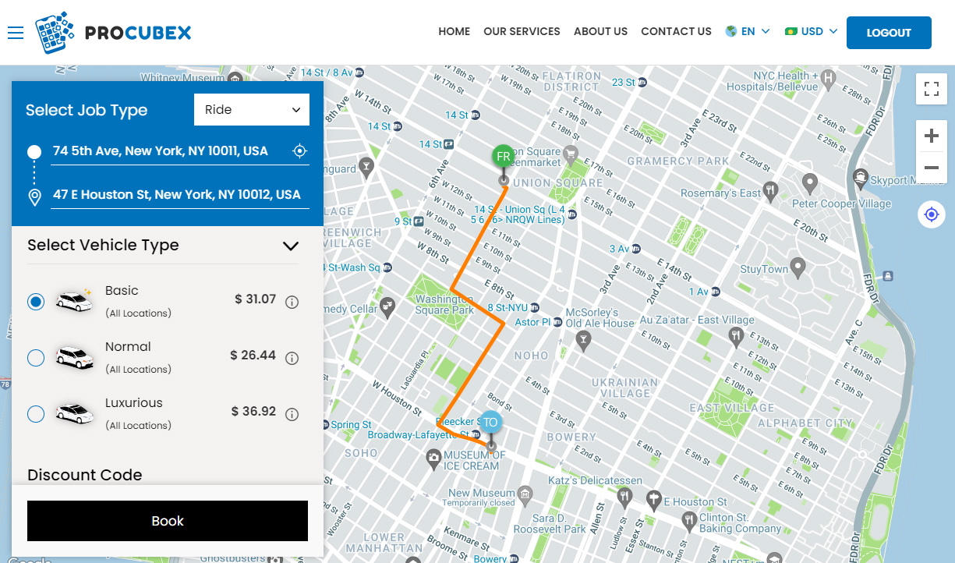This screenshot has height=563, width=955.
Task: Select the Basic vehicle radio button
Action: (x=36, y=301)
